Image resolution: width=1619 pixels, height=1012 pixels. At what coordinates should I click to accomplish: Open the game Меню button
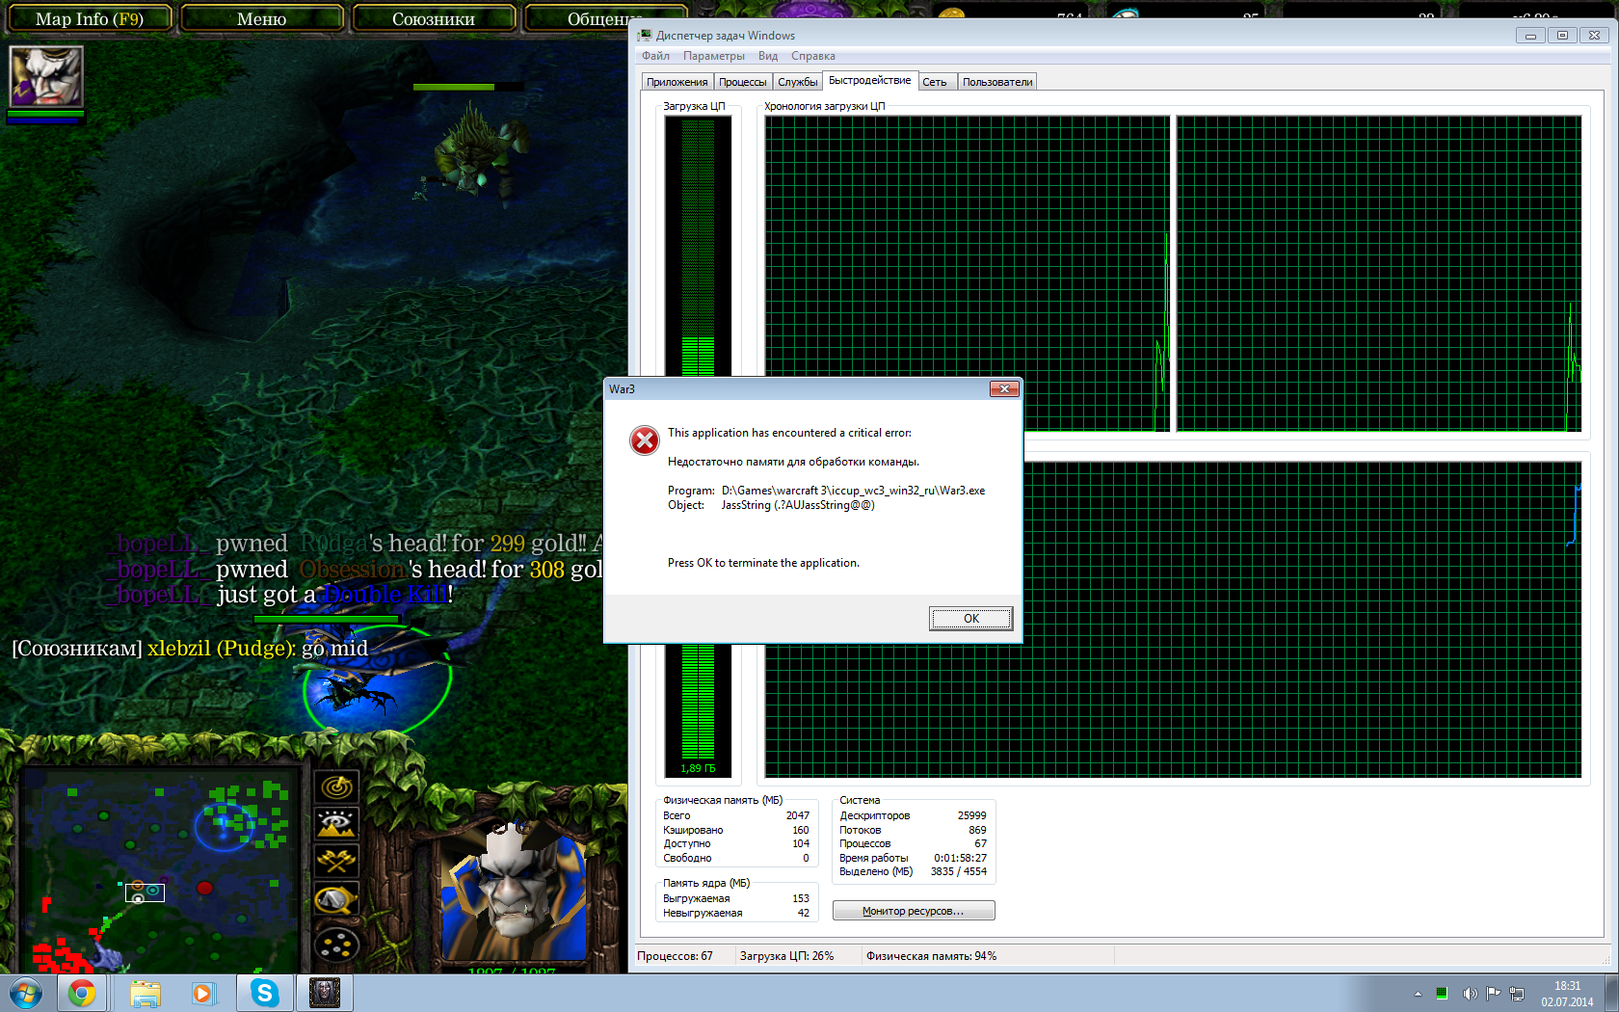coord(262,18)
